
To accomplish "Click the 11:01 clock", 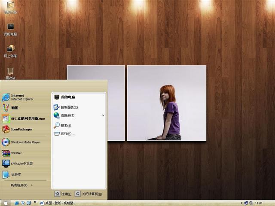I will (259, 203).
